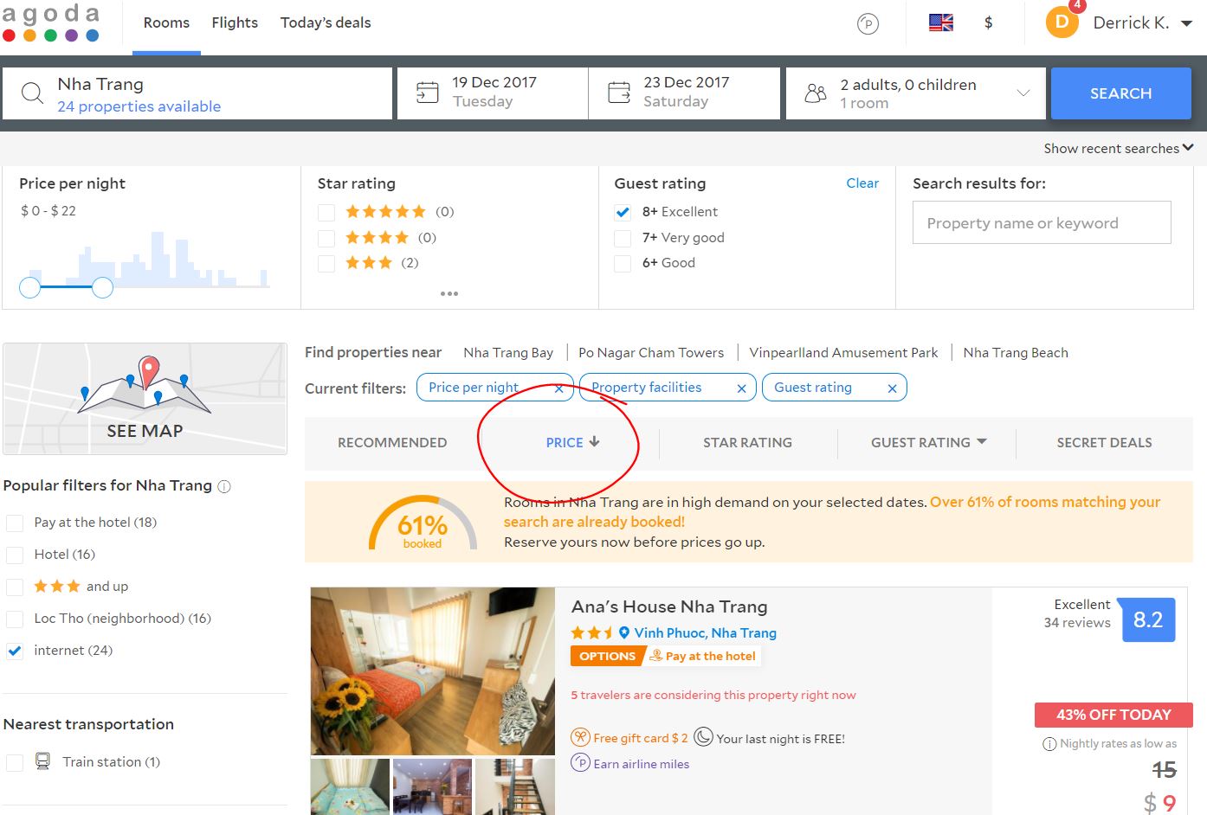The width and height of the screenshot is (1207, 815).
Task: Open the Guest Rating sort dropdown
Action: [x=928, y=442]
